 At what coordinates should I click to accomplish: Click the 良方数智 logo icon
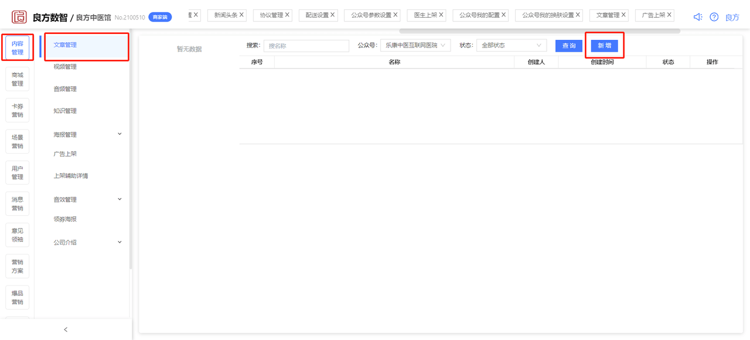click(19, 16)
